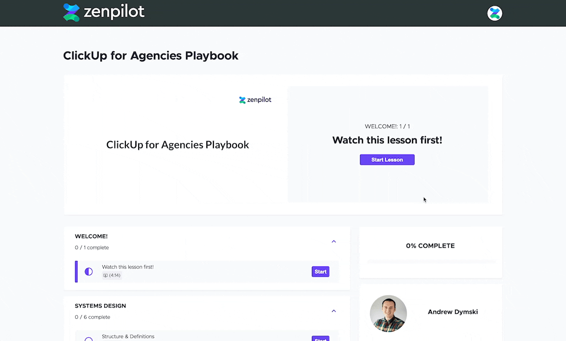This screenshot has width=566, height=341.
Task: Click Andrew Dymski's instructor photo
Action: point(388,314)
